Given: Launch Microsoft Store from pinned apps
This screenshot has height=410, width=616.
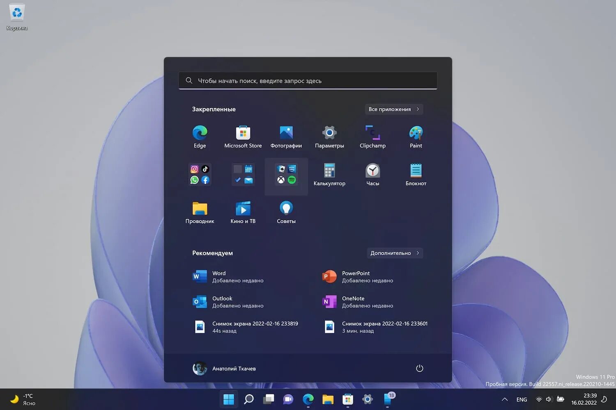Looking at the screenshot, I should pyautogui.click(x=243, y=137).
